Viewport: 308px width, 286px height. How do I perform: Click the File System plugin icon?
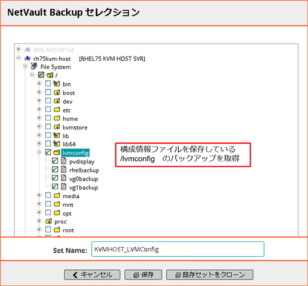34,66
